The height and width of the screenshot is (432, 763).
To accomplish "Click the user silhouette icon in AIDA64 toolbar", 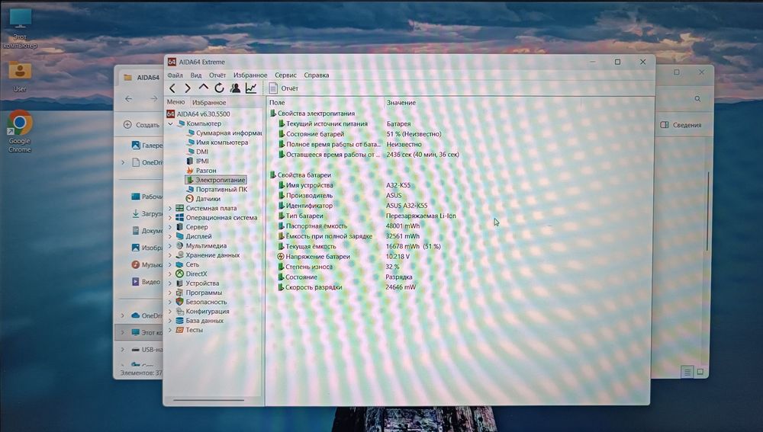I will click(235, 88).
